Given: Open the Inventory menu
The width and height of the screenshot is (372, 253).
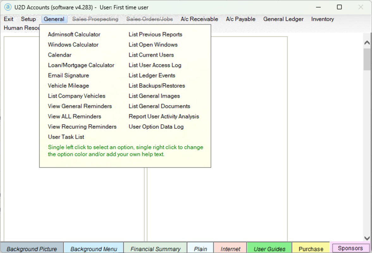Looking at the screenshot, I should [322, 19].
